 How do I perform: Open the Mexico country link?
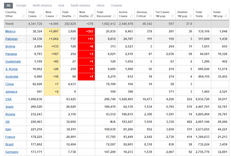coord(10,32)
